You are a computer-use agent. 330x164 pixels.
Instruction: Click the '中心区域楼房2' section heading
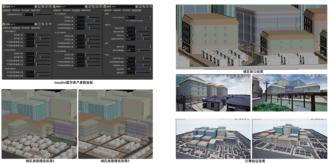tap(60, 33)
